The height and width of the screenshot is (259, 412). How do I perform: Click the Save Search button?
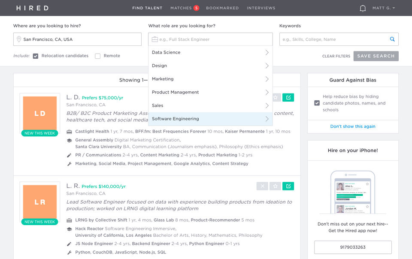(x=376, y=56)
